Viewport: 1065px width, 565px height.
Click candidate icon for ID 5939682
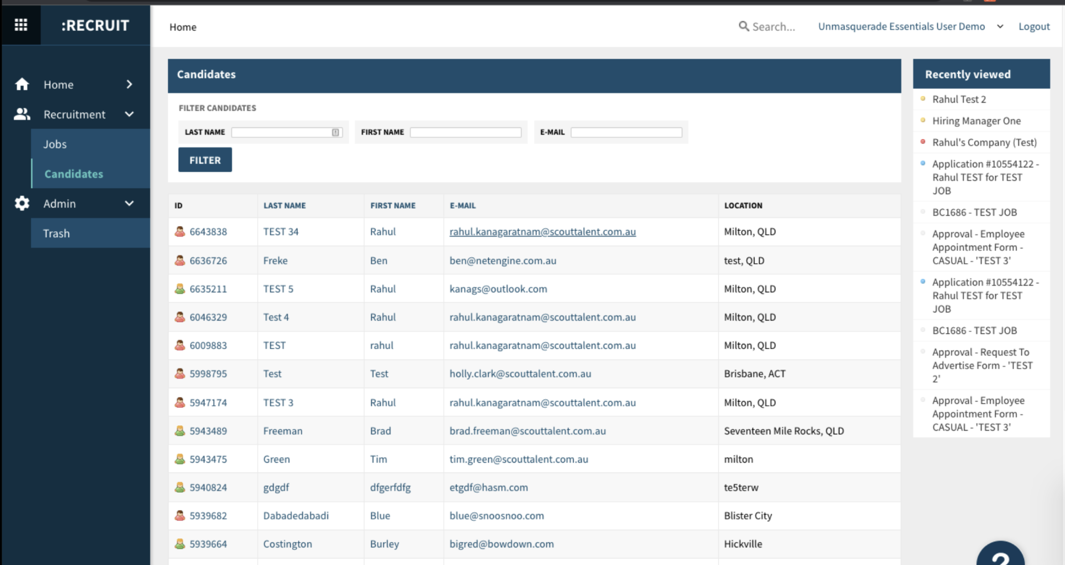click(x=180, y=516)
